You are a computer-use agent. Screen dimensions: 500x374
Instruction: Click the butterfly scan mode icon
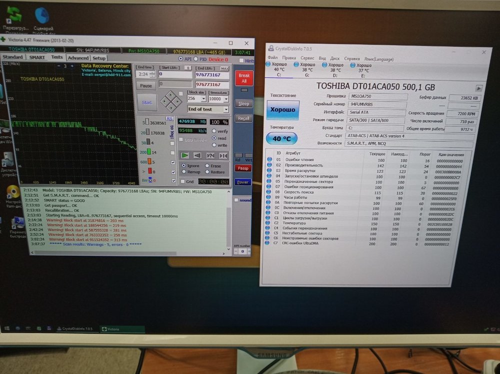[x=223, y=155]
